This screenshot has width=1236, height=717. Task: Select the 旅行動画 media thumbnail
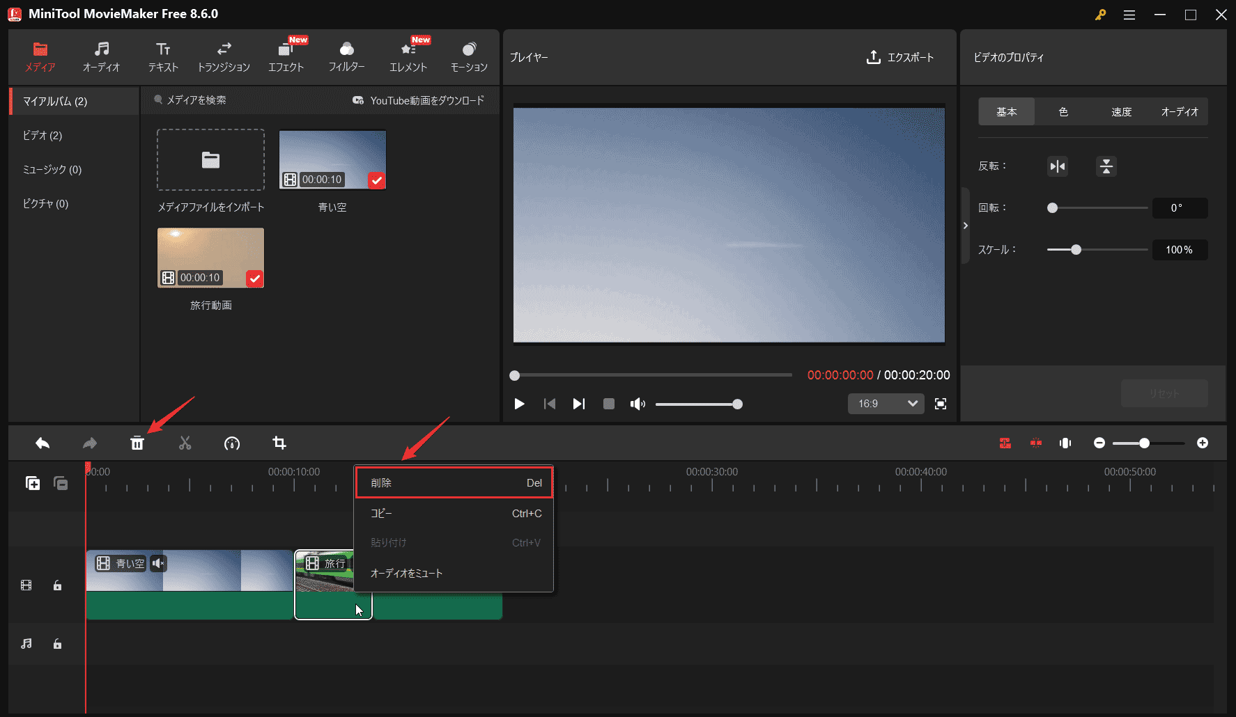210,258
